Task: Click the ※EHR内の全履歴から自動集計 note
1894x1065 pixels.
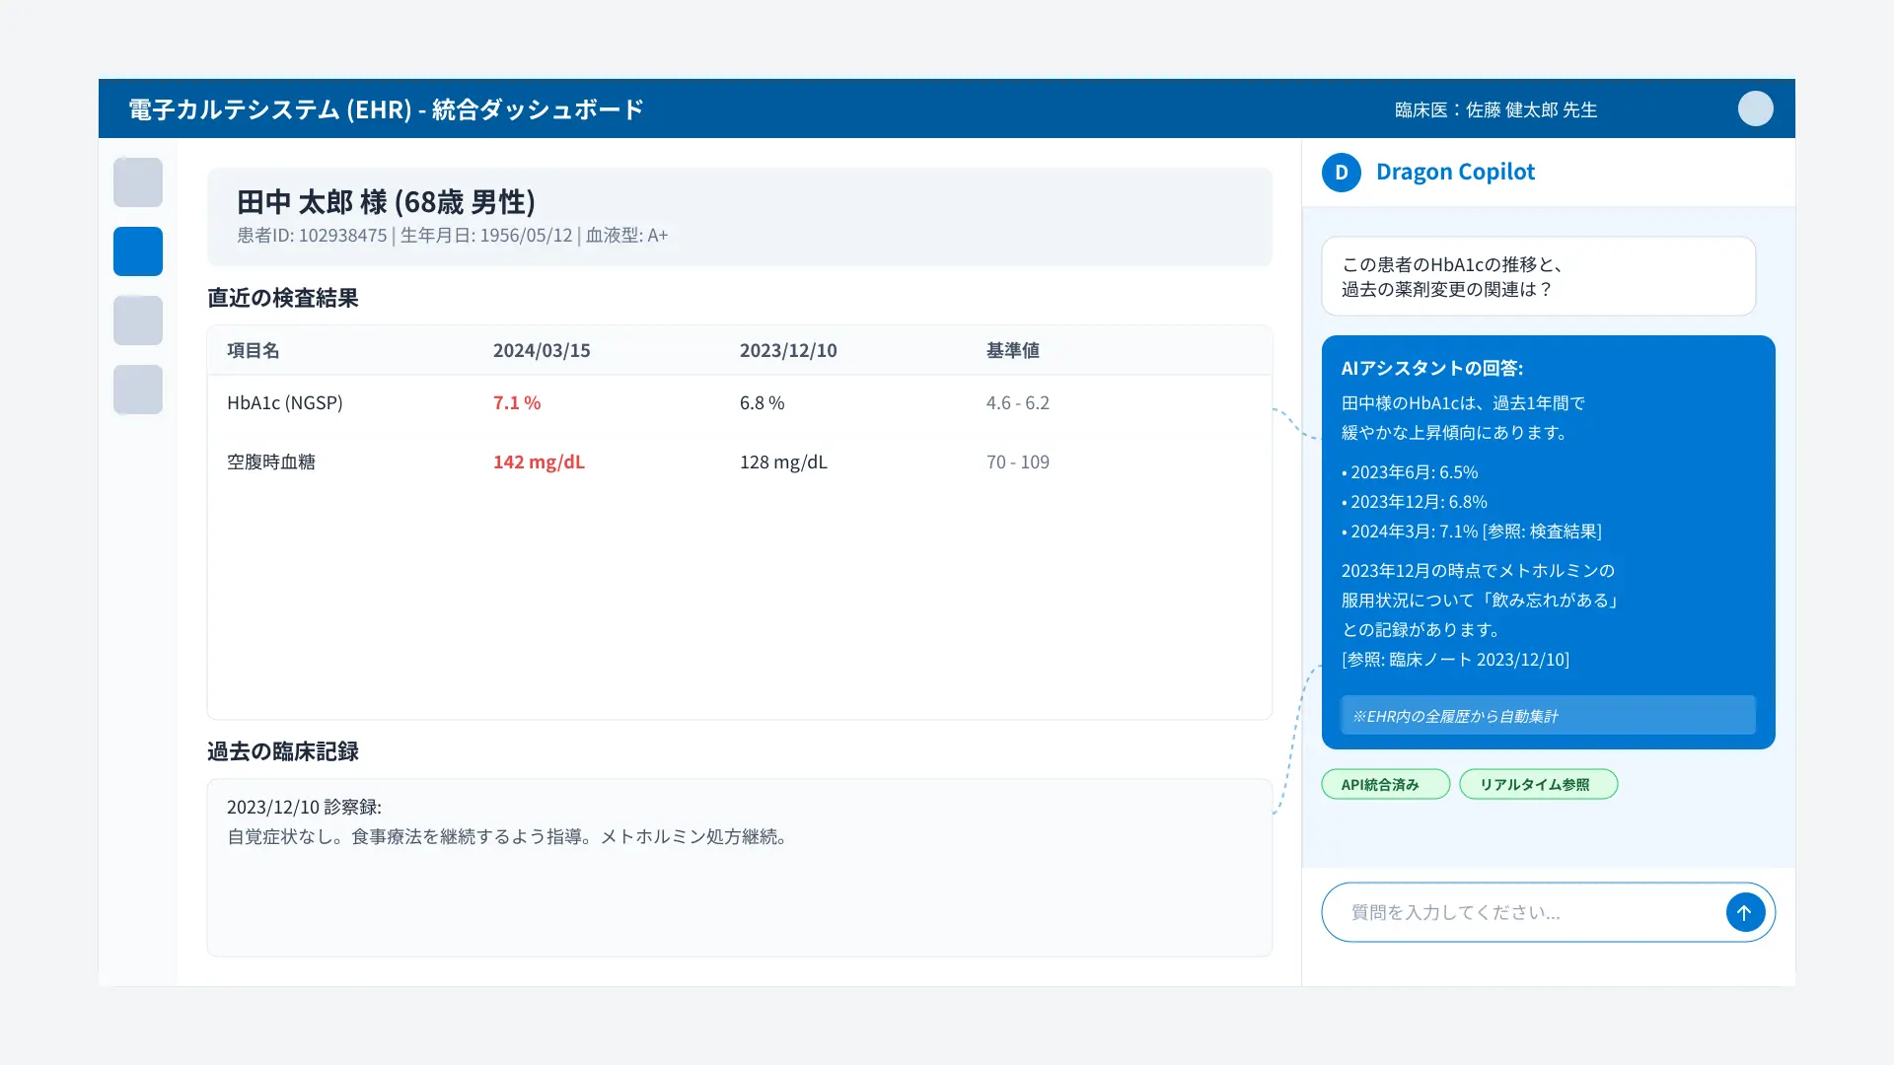Action: (x=1548, y=715)
